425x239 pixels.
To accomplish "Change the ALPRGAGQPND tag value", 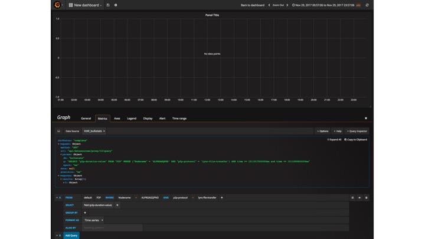I will [150, 198].
